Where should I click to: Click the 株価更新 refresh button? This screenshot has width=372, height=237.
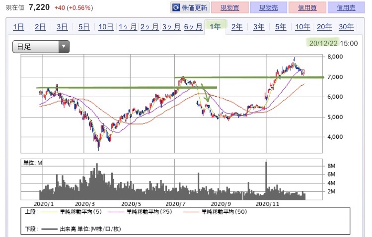[x=190, y=7]
